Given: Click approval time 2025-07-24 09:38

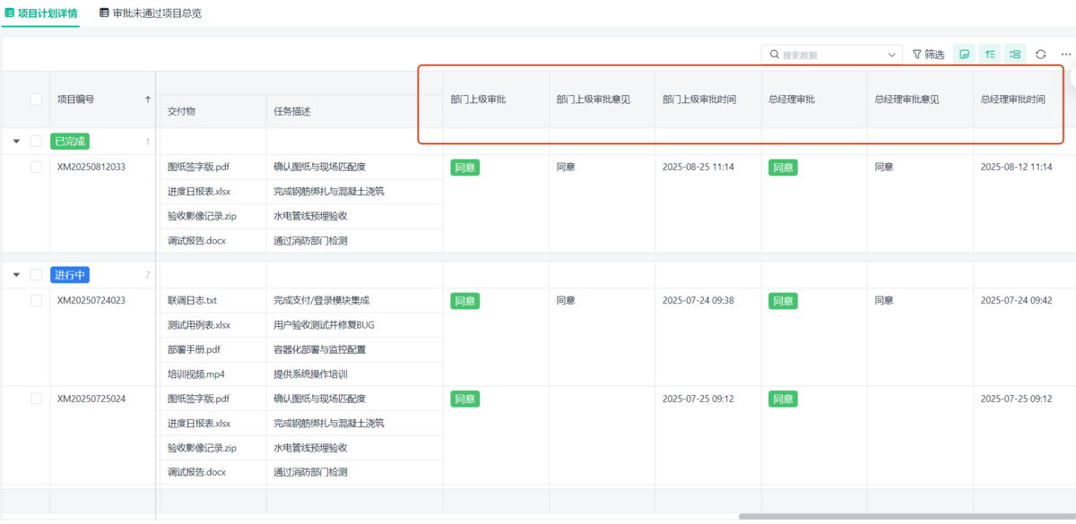Looking at the screenshot, I should (699, 301).
